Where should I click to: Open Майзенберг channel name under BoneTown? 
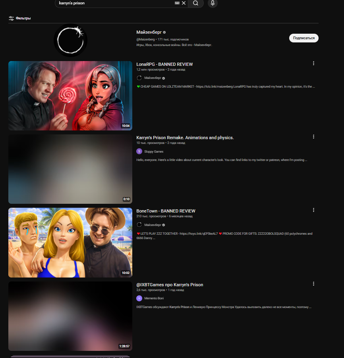pyautogui.click(x=153, y=225)
